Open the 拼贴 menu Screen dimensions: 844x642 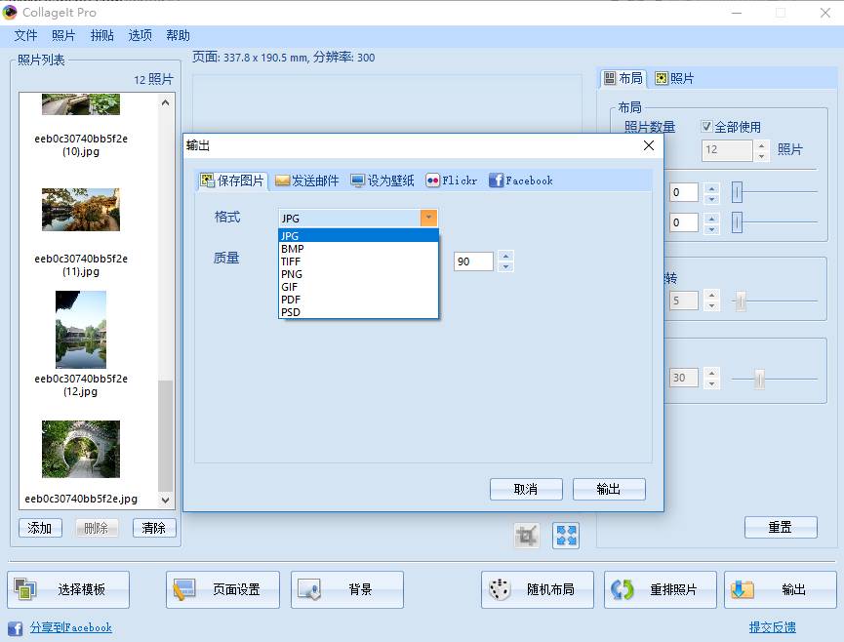pos(101,35)
